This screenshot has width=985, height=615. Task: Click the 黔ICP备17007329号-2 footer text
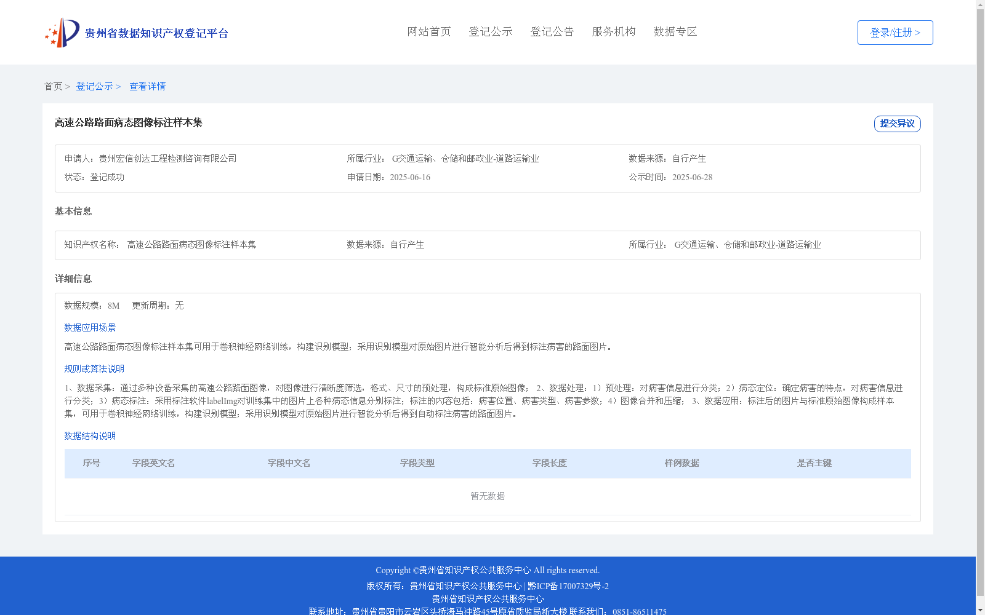coord(568,586)
